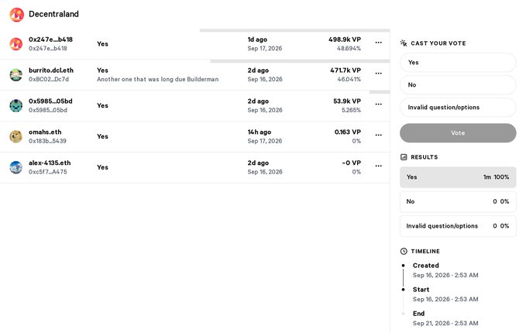Click the '5.265%' share value
The image size is (526, 333).
(351, 110)
